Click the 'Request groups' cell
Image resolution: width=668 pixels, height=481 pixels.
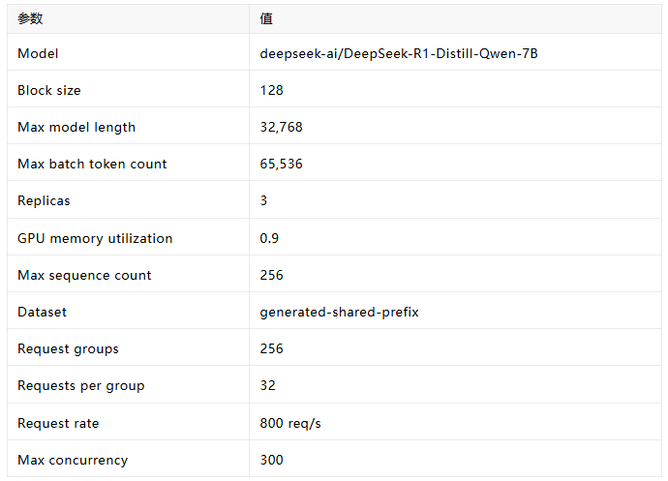coord(128,347)
